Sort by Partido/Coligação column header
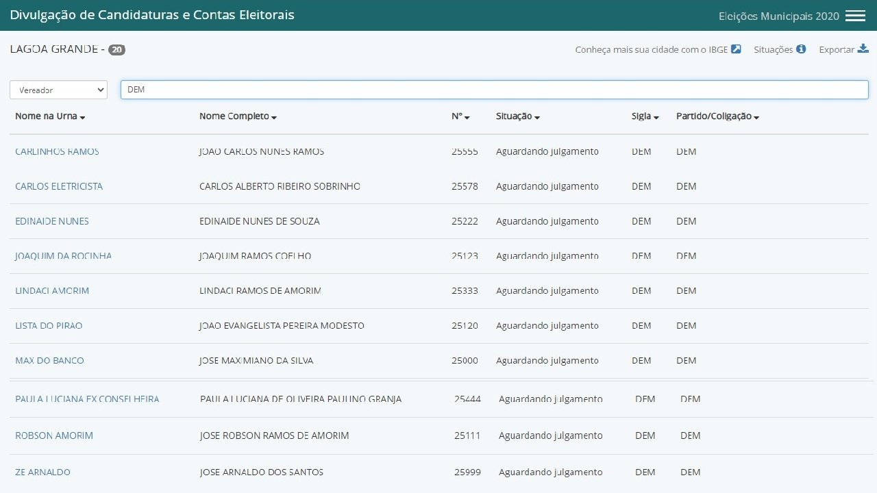Viewport: 877px width, 493px height. point(717,116)
